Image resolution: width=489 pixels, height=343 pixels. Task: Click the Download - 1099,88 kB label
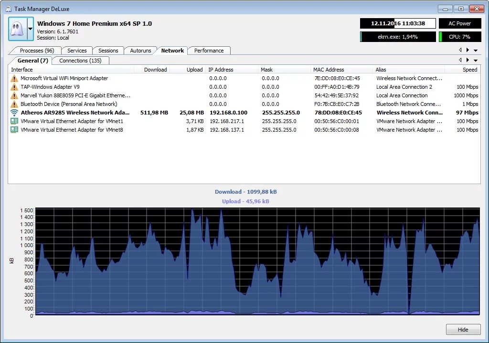point(246,192)
